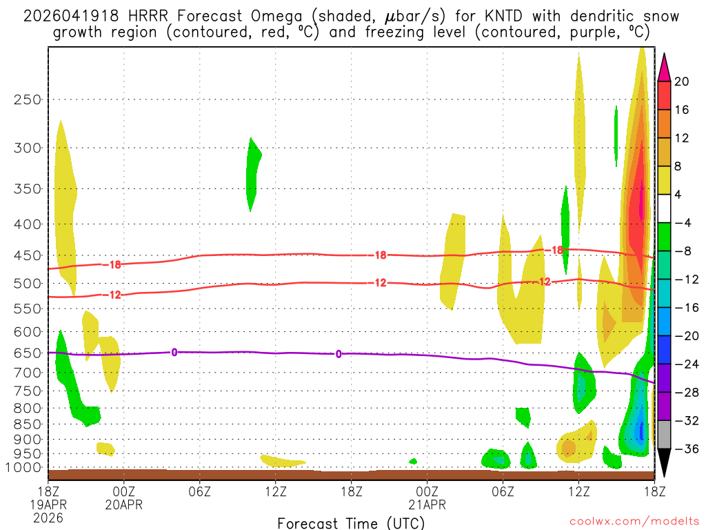The height and width of the screenshot is (530, 706).
Task: Click the 900 pressure level label
Action: click(x=28, y=440)
